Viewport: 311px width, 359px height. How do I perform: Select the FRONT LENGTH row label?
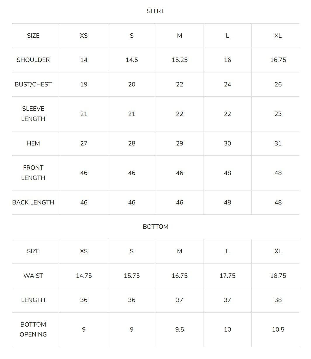tap(33, 173)
